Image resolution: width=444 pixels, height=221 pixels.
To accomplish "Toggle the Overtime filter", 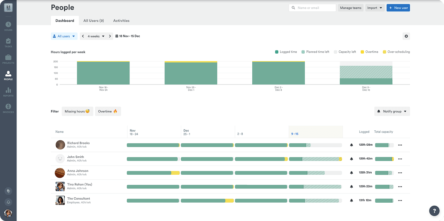I will [108, 111].
